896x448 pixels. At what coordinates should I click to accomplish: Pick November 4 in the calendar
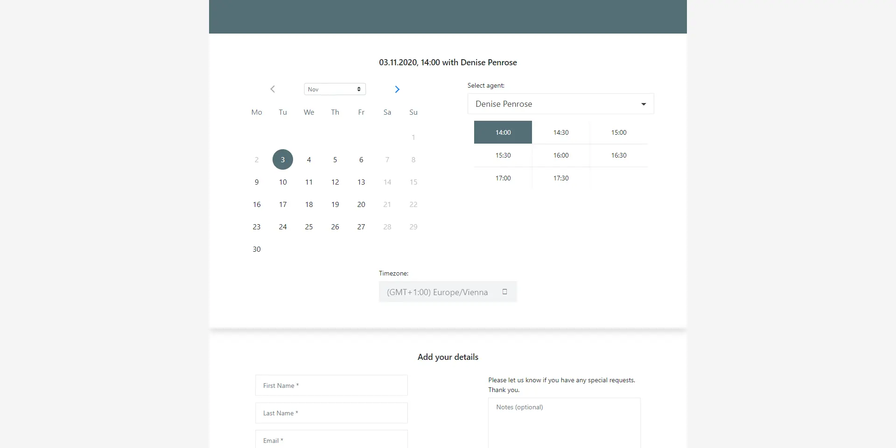coord(309,159)
